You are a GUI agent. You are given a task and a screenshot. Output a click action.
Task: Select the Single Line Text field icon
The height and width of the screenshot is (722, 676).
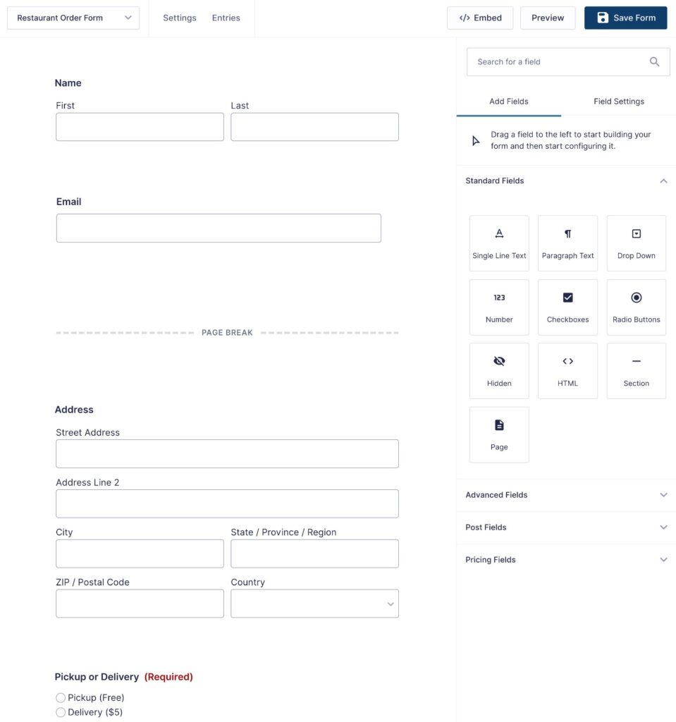tap(499, 243)
